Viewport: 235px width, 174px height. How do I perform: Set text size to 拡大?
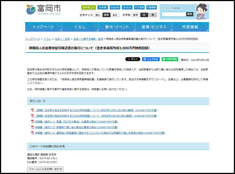coord(115,15)
